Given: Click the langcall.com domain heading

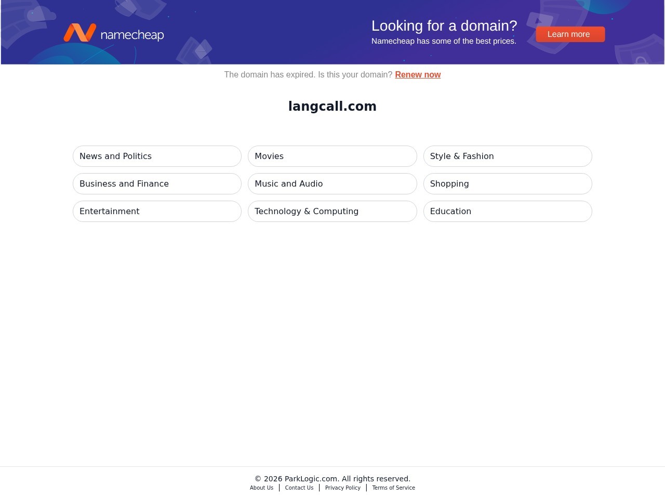Looking at the screenshot, I should [332, 107].
